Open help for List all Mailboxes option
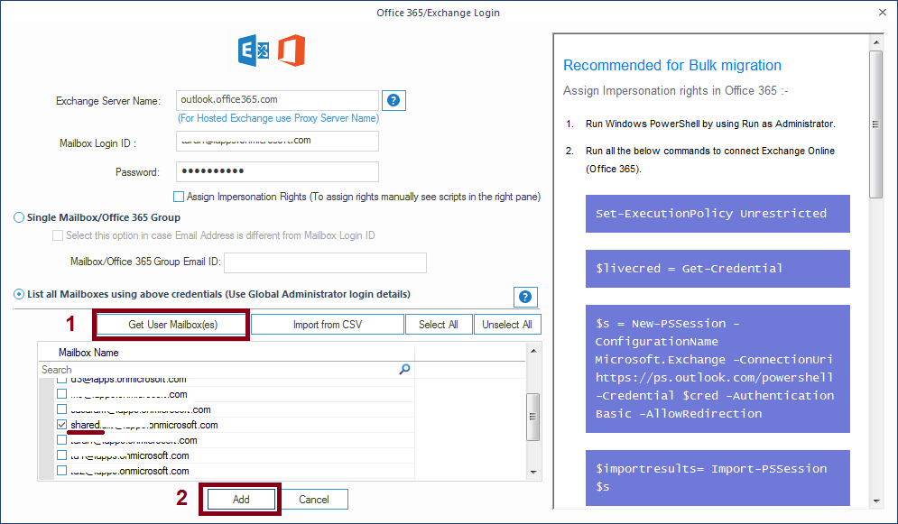The height and width of the screenshot is (524, 898). [x=525, y=297]
